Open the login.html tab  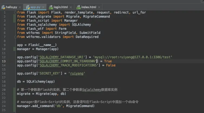tap(61, 7)
